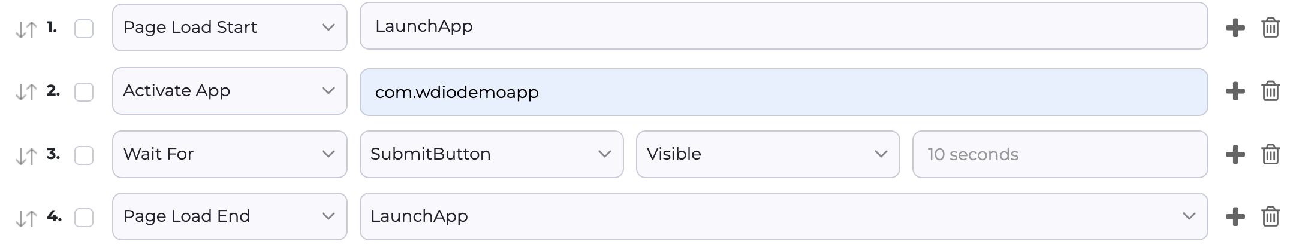Viewport: 1296px width, 244px height.
Task: Add a step after Page Load End row
Action: pyautogui.click(x=1235, y=216)
